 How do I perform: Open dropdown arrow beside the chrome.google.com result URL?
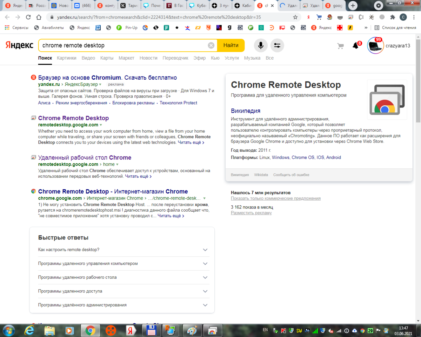click(204, 198)
